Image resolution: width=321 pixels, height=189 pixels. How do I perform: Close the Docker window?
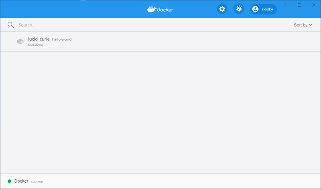(x=314, y=5)
